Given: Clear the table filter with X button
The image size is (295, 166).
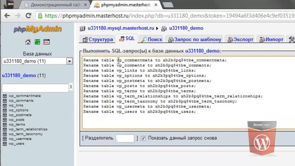Looking at the screenshot, I should (x=71, y=87).
